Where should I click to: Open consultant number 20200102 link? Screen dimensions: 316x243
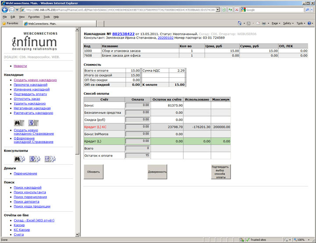165,38
